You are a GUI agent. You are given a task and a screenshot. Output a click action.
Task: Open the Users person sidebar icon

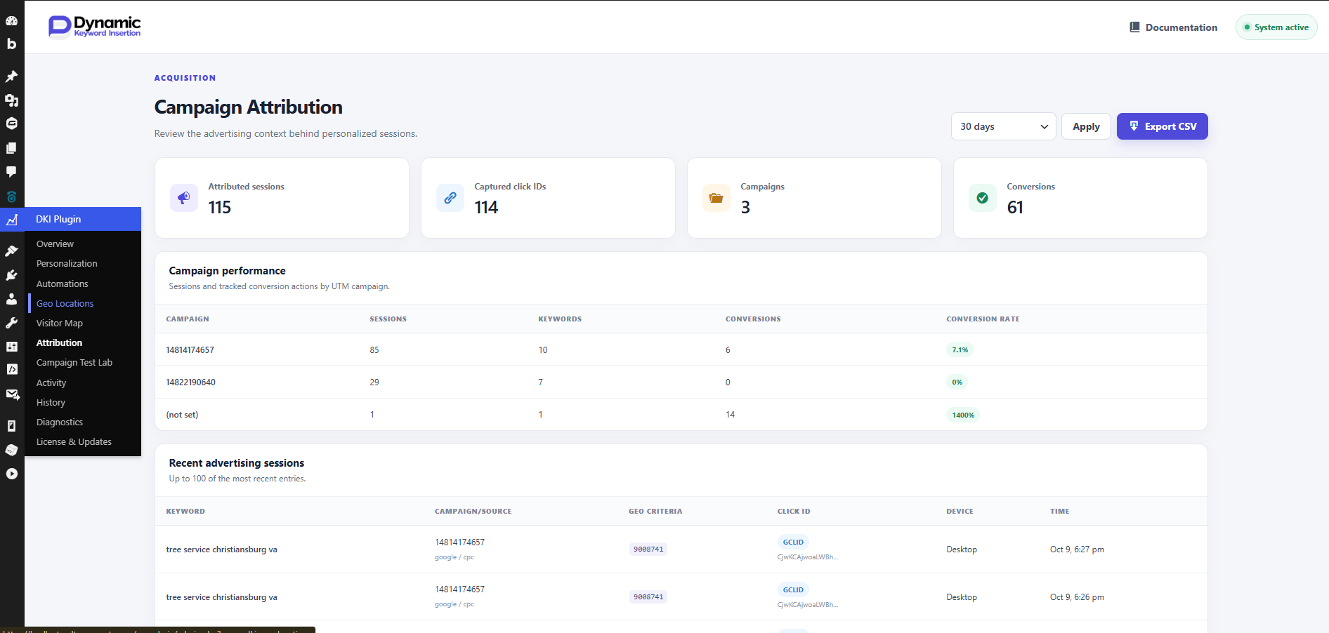tap(11, 299)
